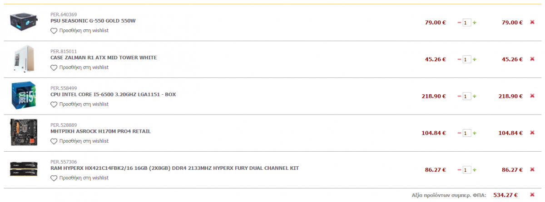Remove HyperX Fury RAM from cart
Screen dimensions: 545x202
point(532,170)
